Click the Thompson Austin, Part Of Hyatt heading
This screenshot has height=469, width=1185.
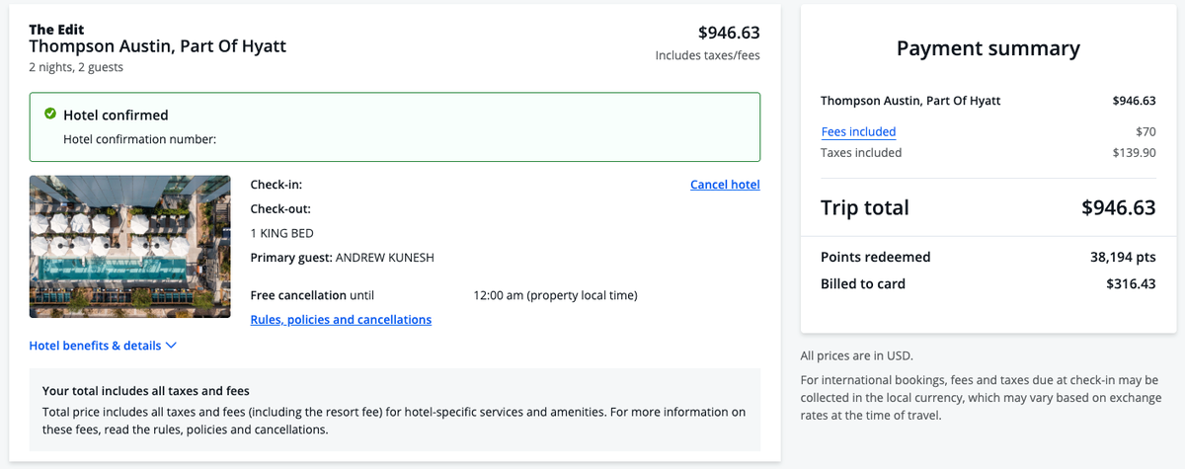pyautogui.click(x=158, y=45)
